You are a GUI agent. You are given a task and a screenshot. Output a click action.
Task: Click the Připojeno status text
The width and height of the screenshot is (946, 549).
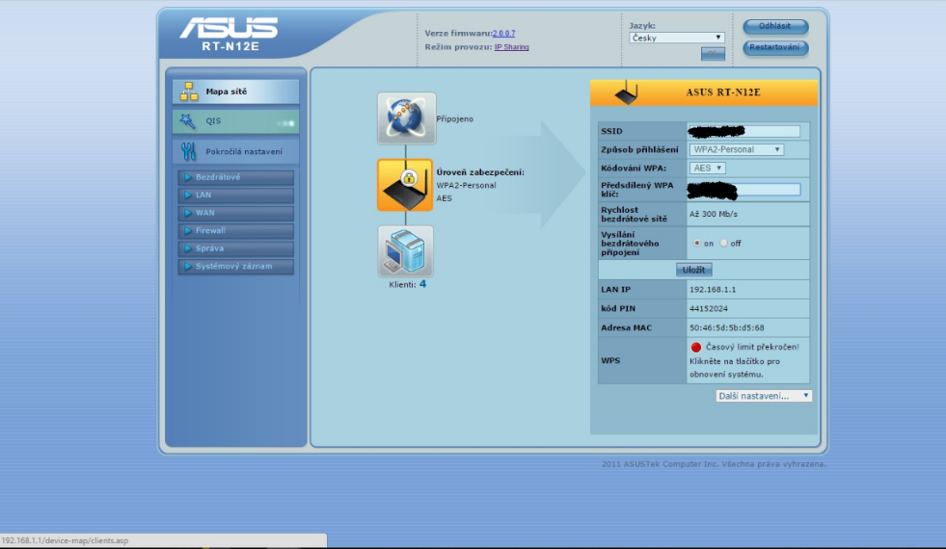pos(455,119)
